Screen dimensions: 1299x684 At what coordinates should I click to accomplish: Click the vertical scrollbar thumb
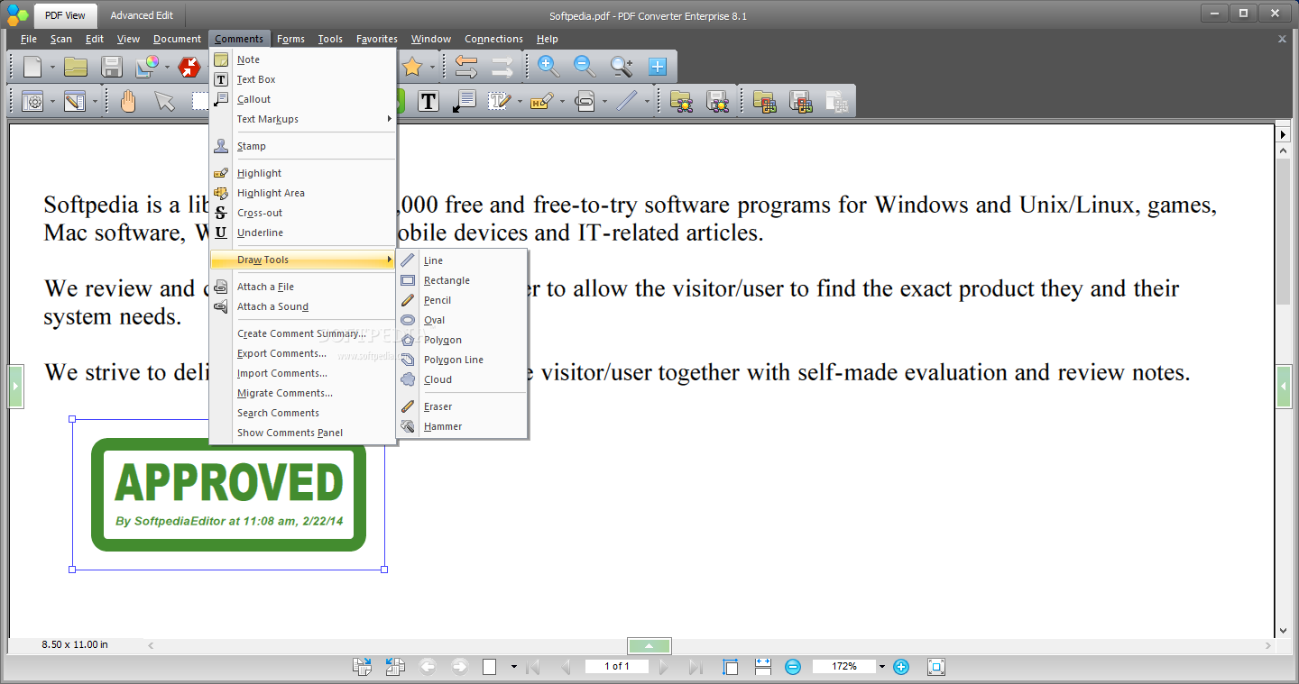click(x=1284, y=230)
